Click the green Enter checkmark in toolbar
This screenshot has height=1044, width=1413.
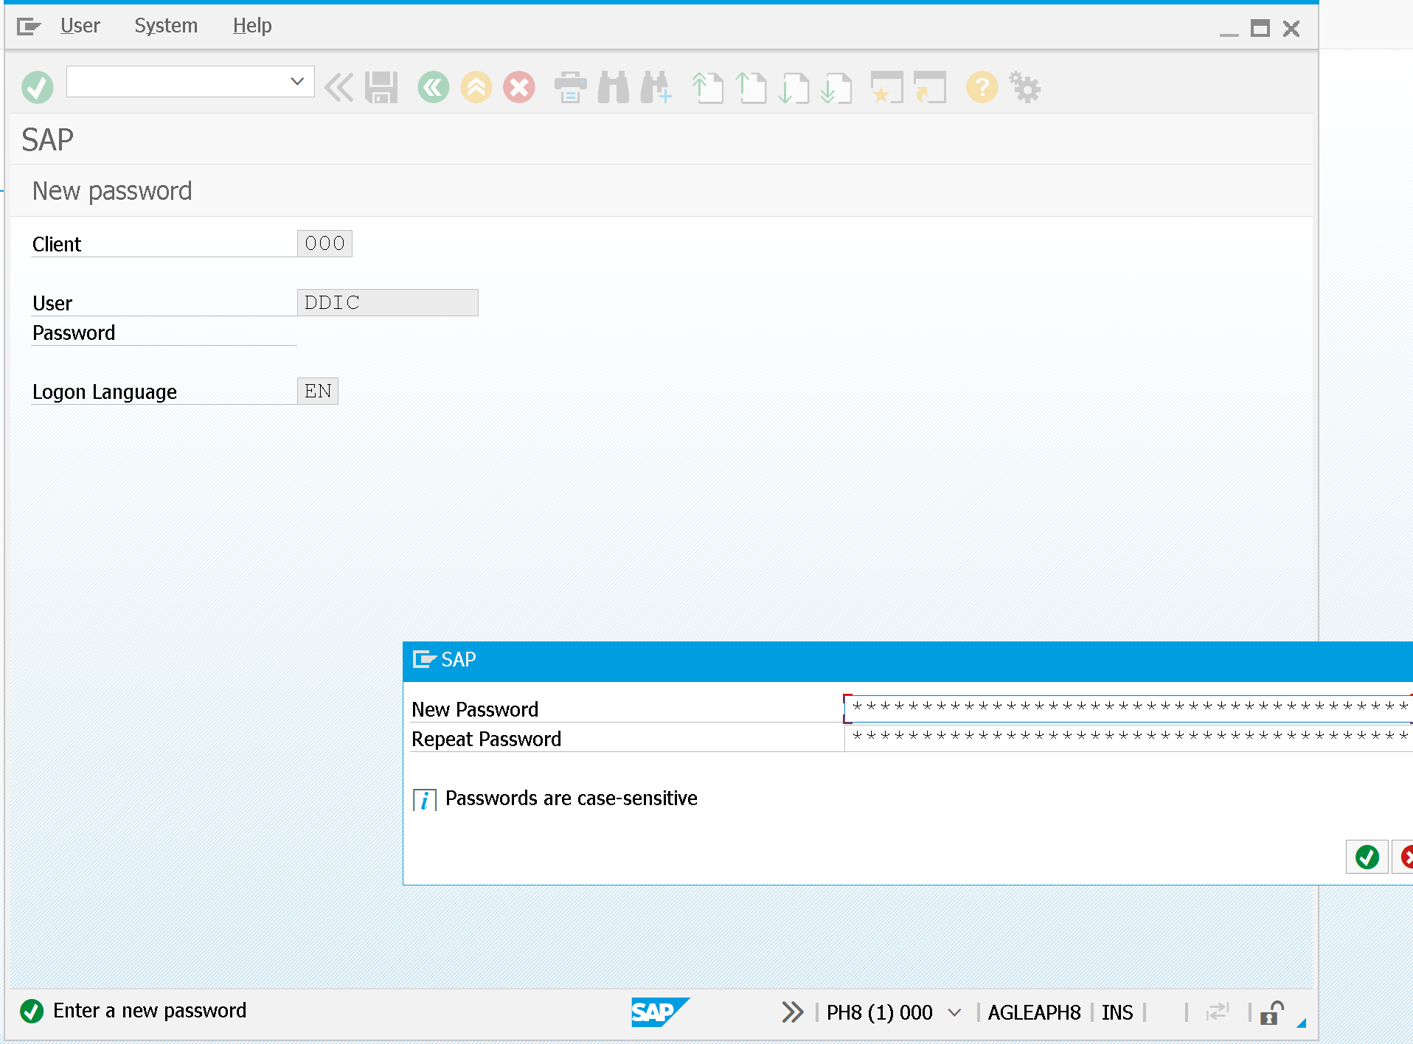[38, 88]
